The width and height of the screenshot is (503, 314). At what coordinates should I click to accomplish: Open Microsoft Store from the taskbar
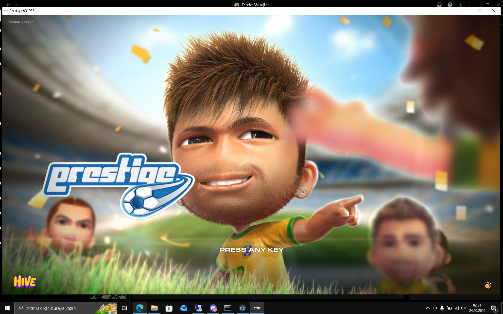click(169, 308)
